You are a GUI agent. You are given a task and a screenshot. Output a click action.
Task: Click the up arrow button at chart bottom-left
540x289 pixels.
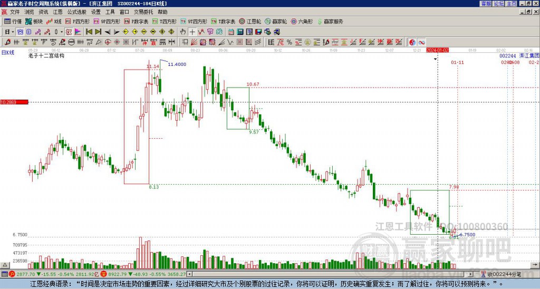[5, 265]
